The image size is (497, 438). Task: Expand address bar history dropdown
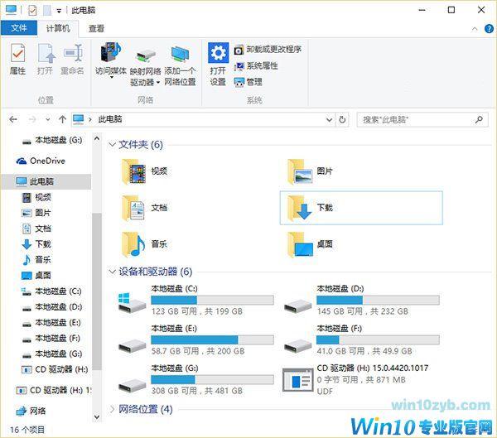[x=330, y=120]
